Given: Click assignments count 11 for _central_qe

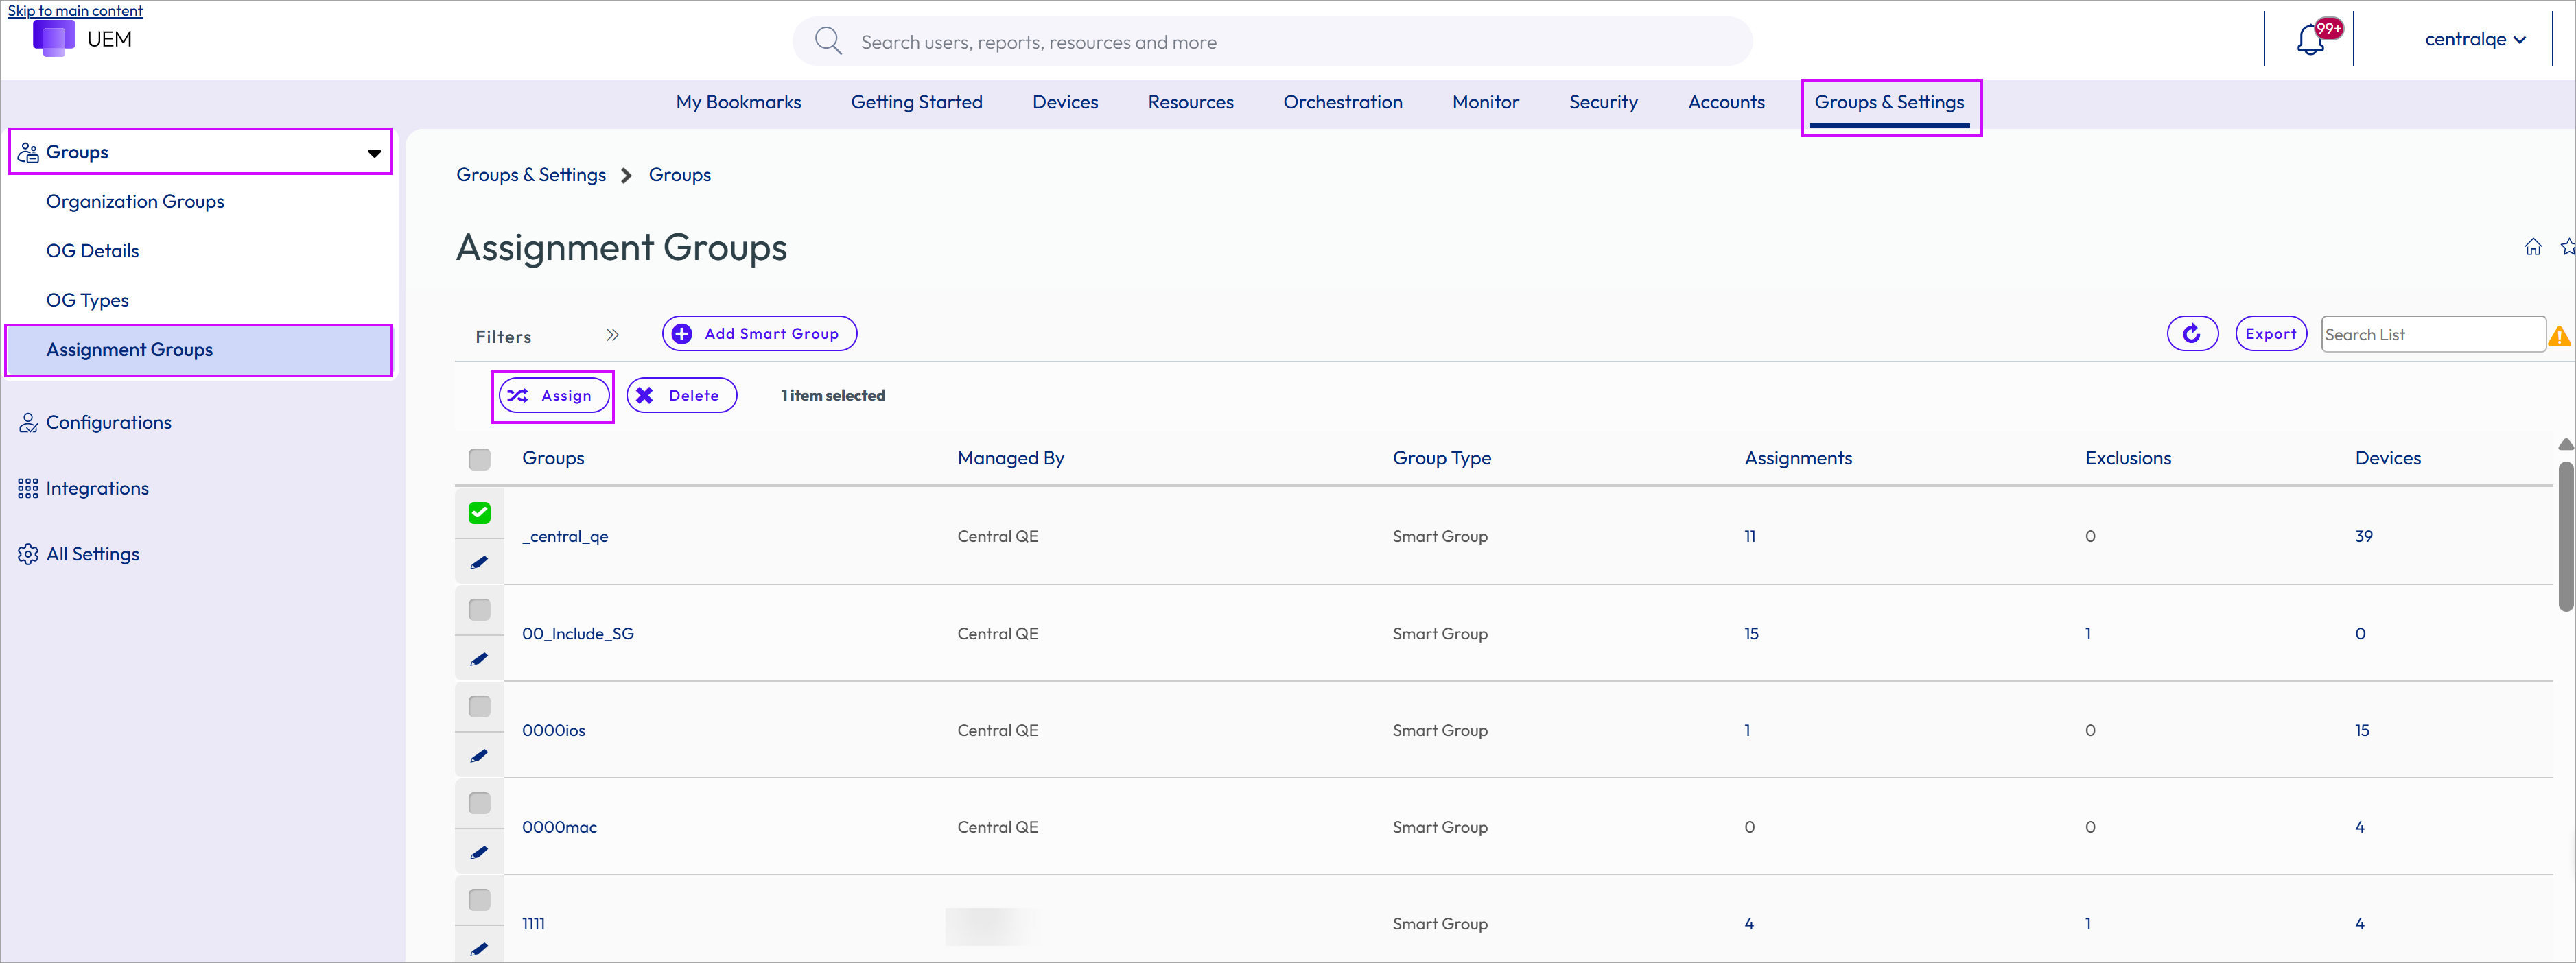Looking at the screenshot, I should tap(1749, 537).
